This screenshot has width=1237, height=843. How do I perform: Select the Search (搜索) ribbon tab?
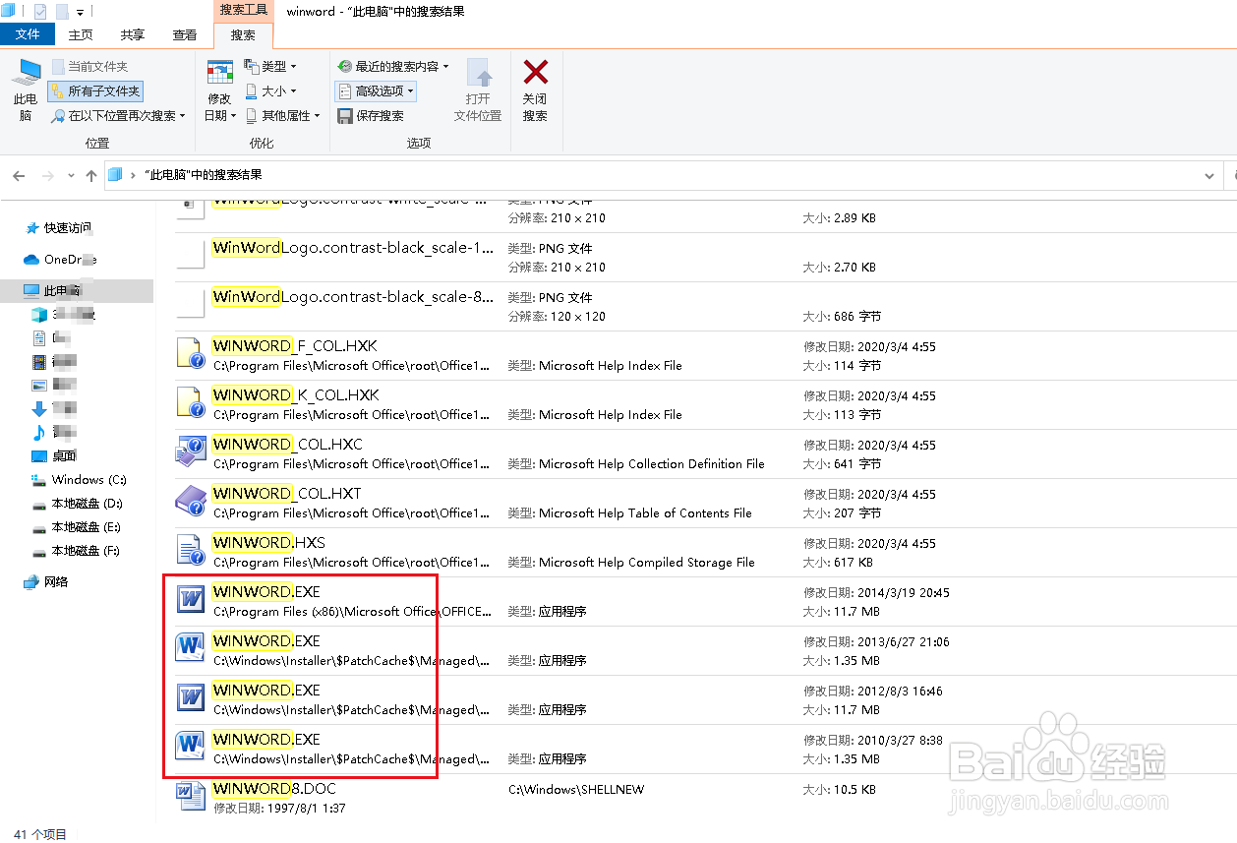243,34
